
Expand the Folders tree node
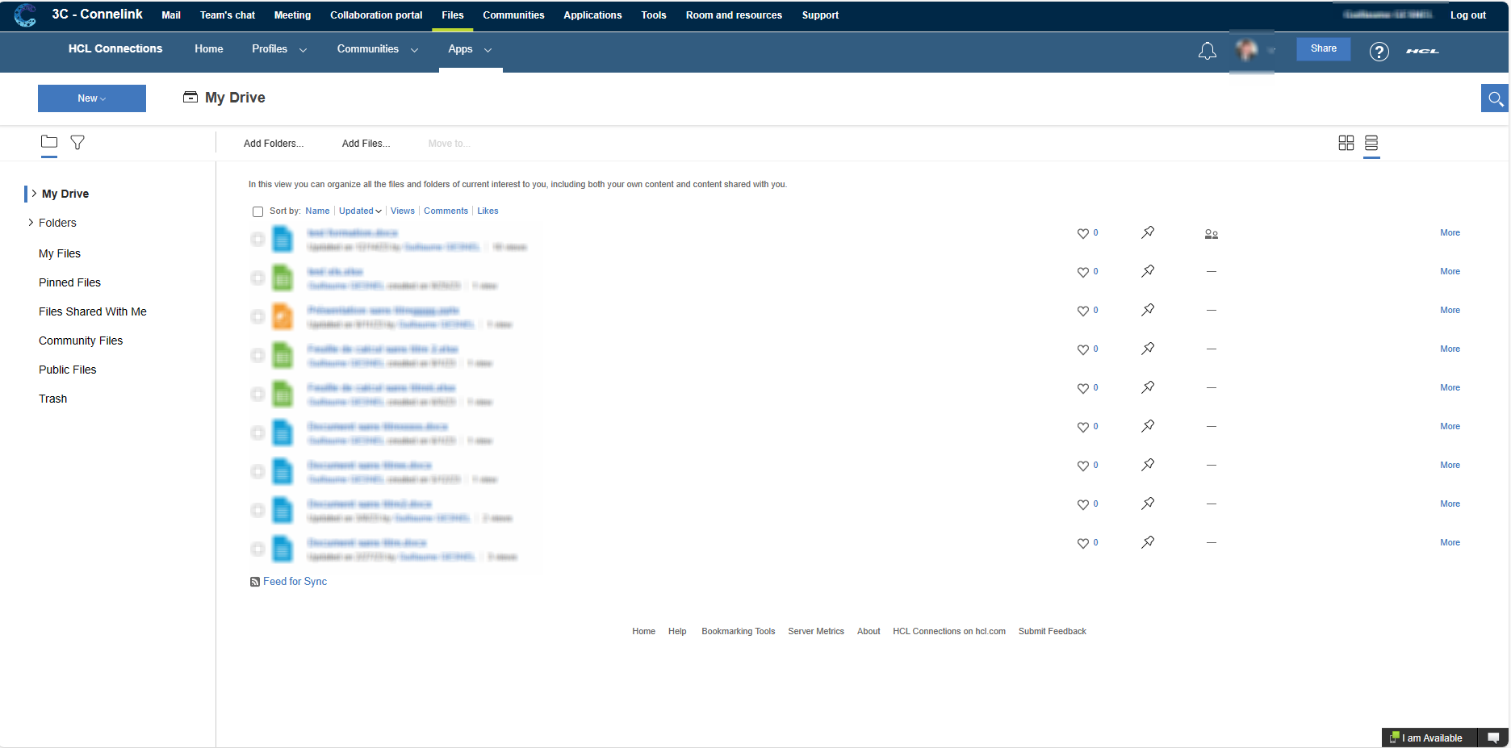click(x=31, y=222)
